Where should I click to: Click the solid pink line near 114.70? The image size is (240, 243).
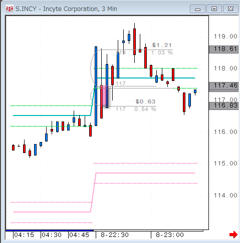(145, 173)
